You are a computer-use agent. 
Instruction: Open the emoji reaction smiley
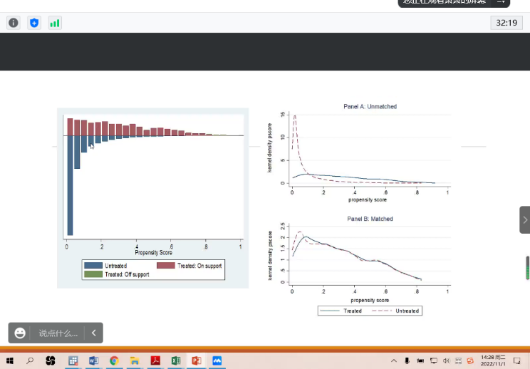pos(20,333)
